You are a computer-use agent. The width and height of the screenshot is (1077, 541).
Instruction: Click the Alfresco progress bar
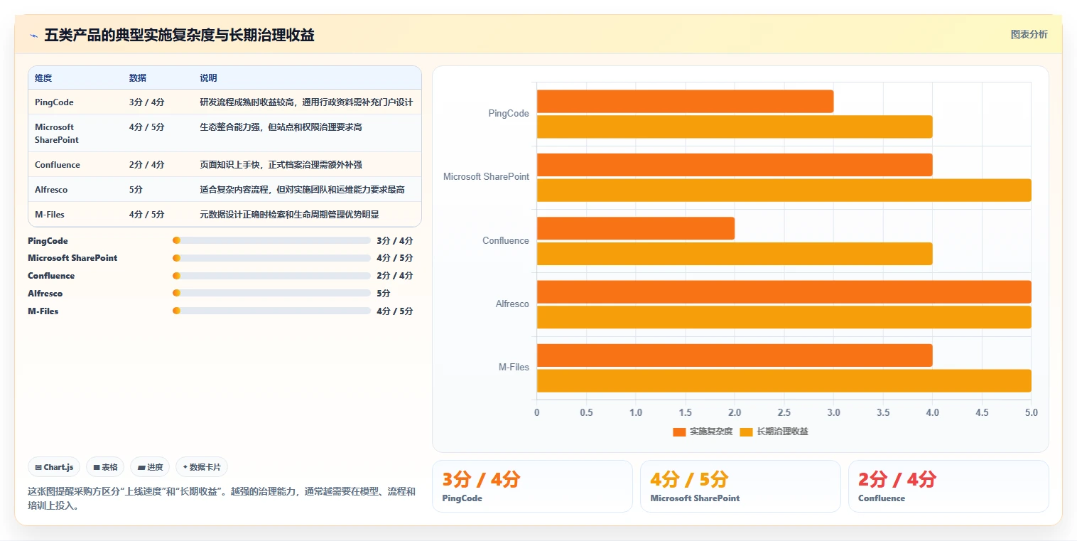tap(271, 293)
